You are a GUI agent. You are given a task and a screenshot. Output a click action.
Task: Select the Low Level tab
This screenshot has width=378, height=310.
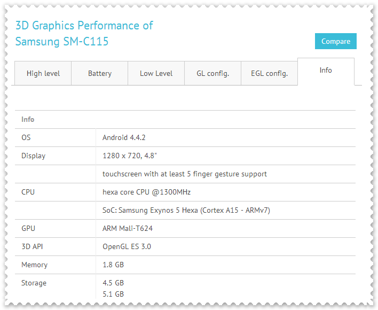[156, 73]
